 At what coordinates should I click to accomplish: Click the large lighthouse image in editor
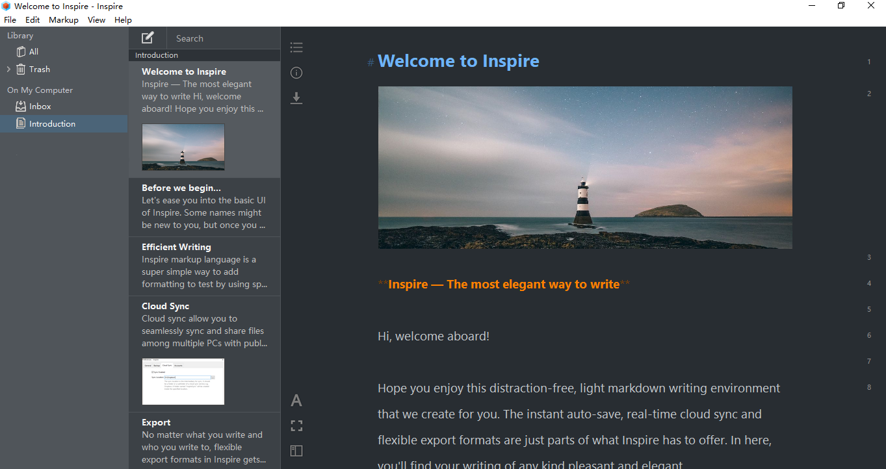(585, 168)
